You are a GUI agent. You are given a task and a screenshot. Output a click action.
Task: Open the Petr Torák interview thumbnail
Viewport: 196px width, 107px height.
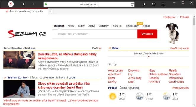[x=19, y=89]
